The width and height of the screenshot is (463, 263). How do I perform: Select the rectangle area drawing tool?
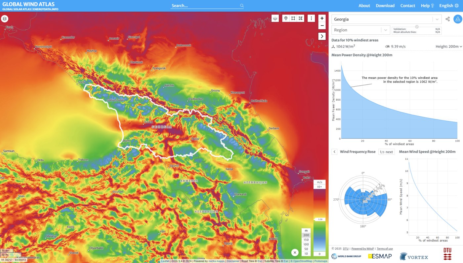point(293,18)
